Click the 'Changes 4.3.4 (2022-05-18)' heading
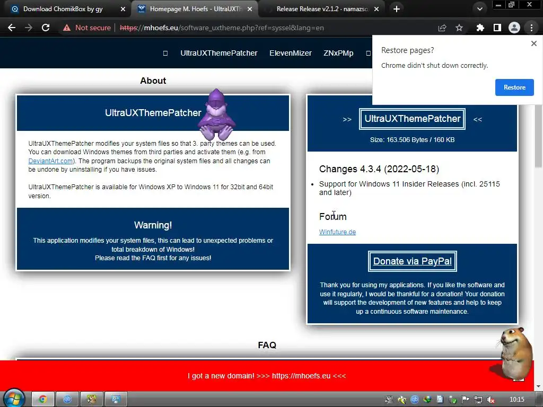543x407 pixels. point(379,169)
